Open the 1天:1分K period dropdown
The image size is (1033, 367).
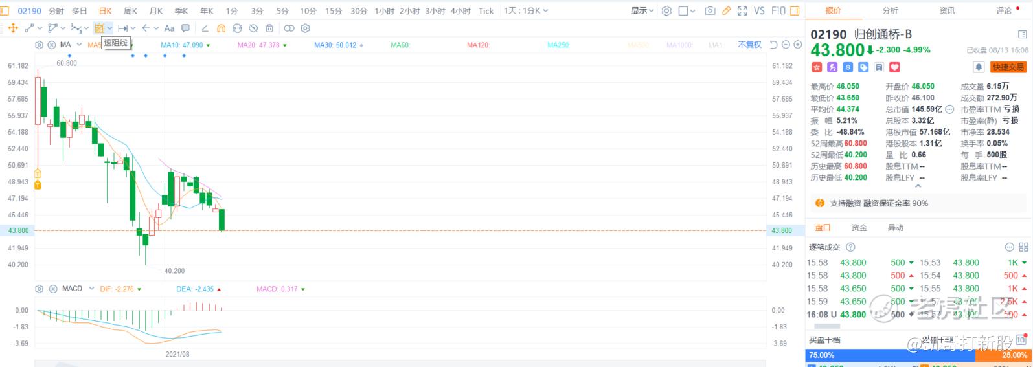click(526, 11)
